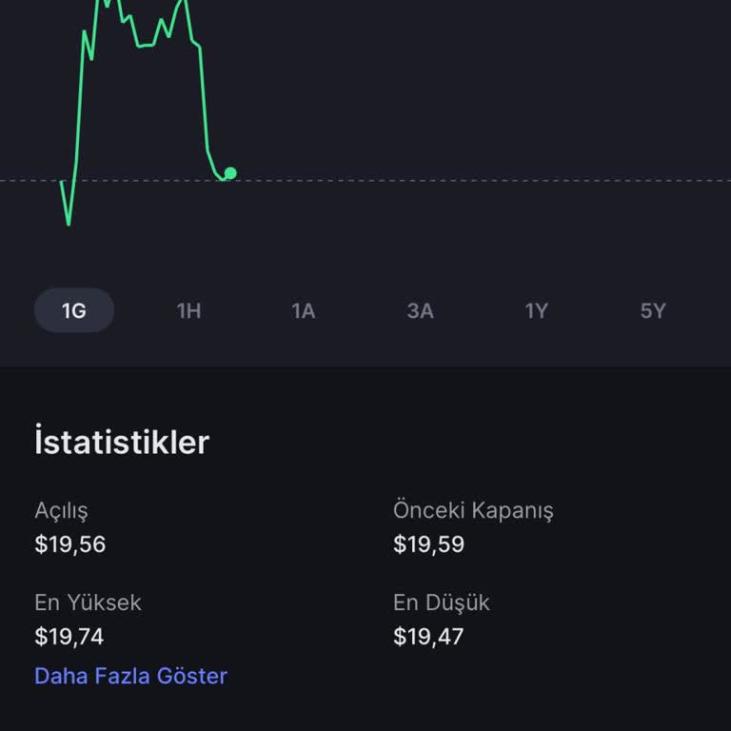The height and width of the screenshot is (731, 731).
Task: Tap the green dot at chart line end
Action: click(229, 173)
